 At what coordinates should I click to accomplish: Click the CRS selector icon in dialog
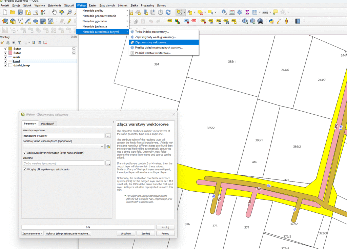coord(108,147)
